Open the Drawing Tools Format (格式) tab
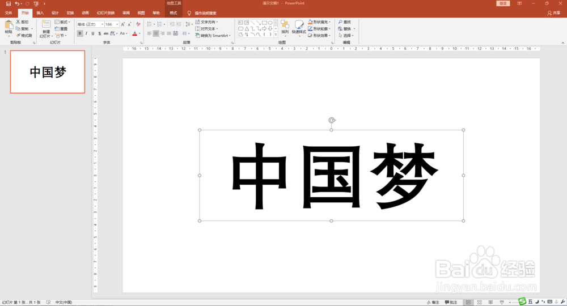This screenshot has height=306, width=567. [x=174, y=13]
